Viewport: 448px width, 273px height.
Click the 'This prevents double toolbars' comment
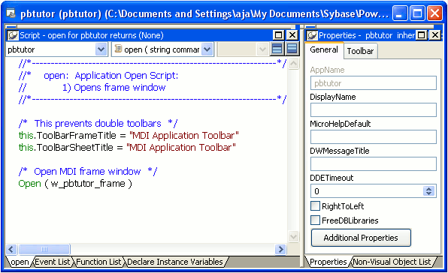pos(98,124)
